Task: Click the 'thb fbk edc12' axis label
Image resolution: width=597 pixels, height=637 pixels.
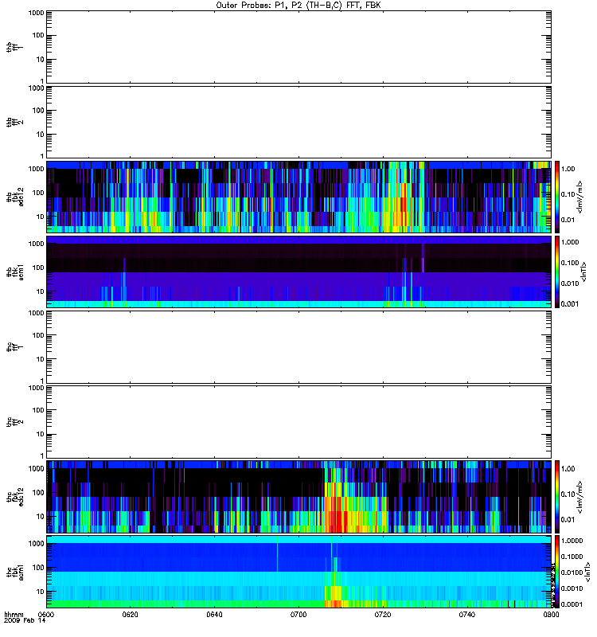Action: pyautogui.click(x=14, y=197)
